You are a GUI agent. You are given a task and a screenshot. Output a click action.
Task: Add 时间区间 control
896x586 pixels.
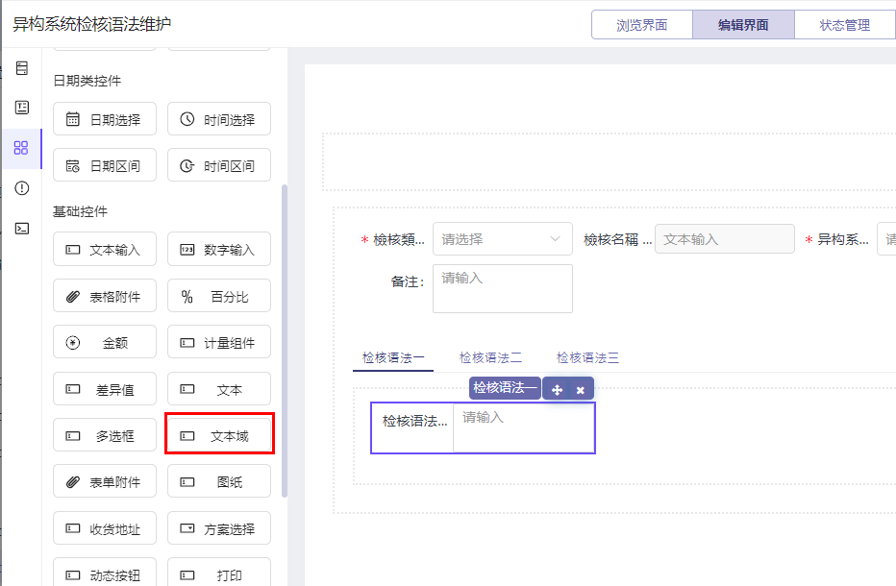click(x=219, y=165)
